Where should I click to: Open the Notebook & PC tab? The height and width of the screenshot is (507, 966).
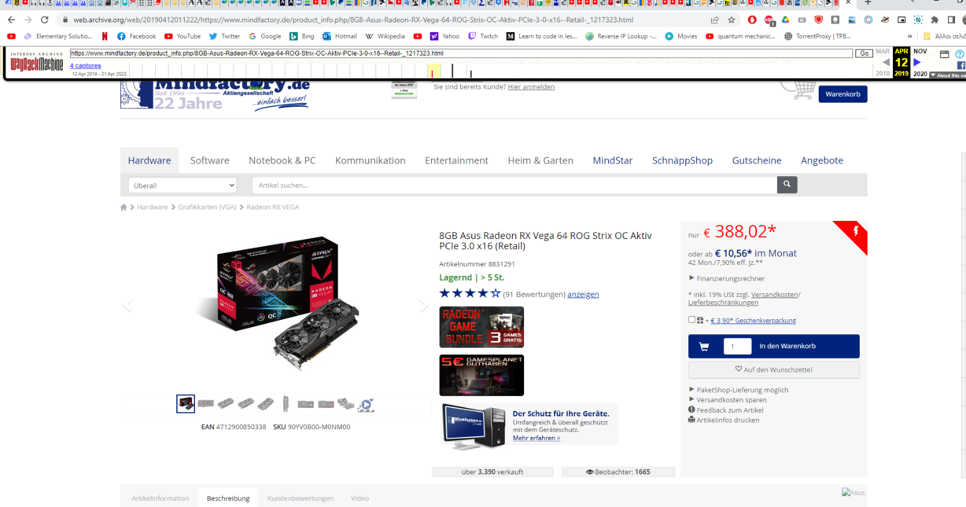pos(282,161)
